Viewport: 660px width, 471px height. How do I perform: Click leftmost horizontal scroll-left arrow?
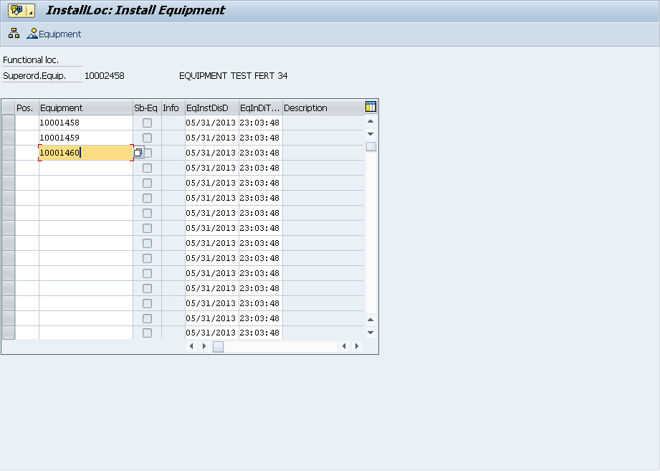click(x=191, y=346)
